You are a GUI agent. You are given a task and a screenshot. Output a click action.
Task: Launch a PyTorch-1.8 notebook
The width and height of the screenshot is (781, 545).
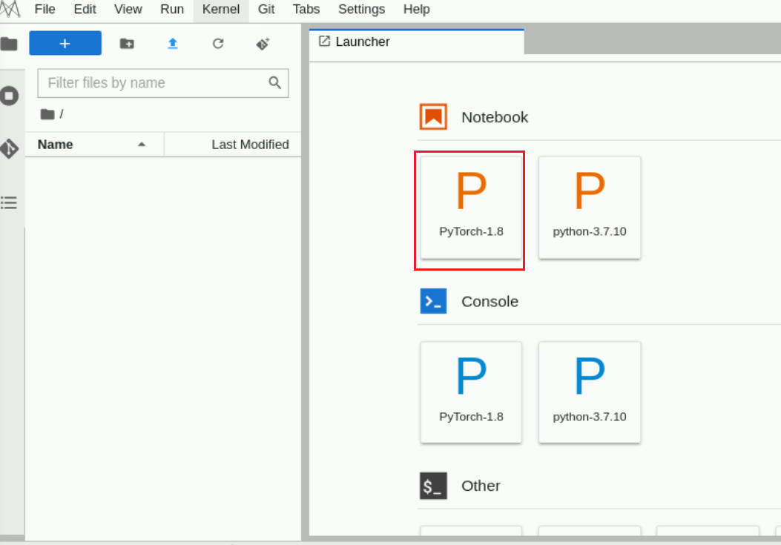pos(471,208)
